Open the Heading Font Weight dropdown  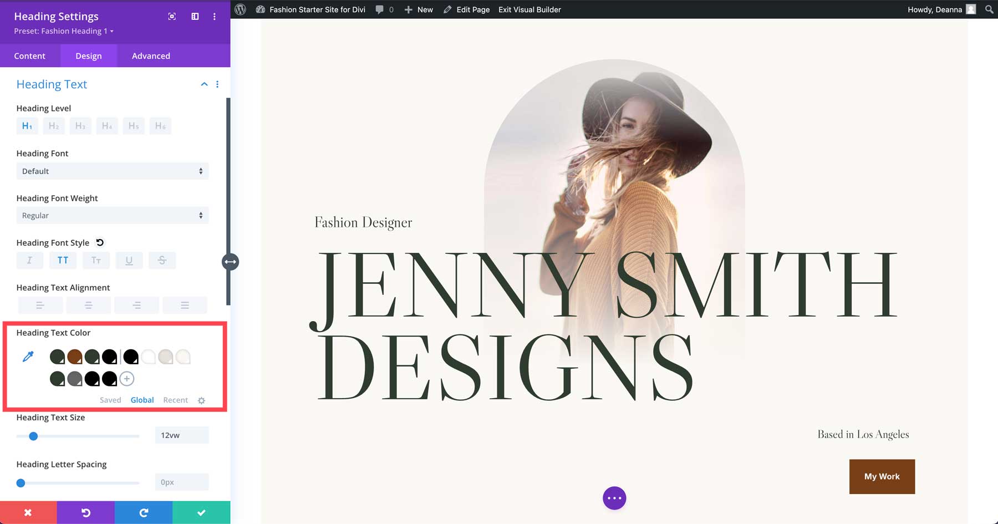[112, 215]
